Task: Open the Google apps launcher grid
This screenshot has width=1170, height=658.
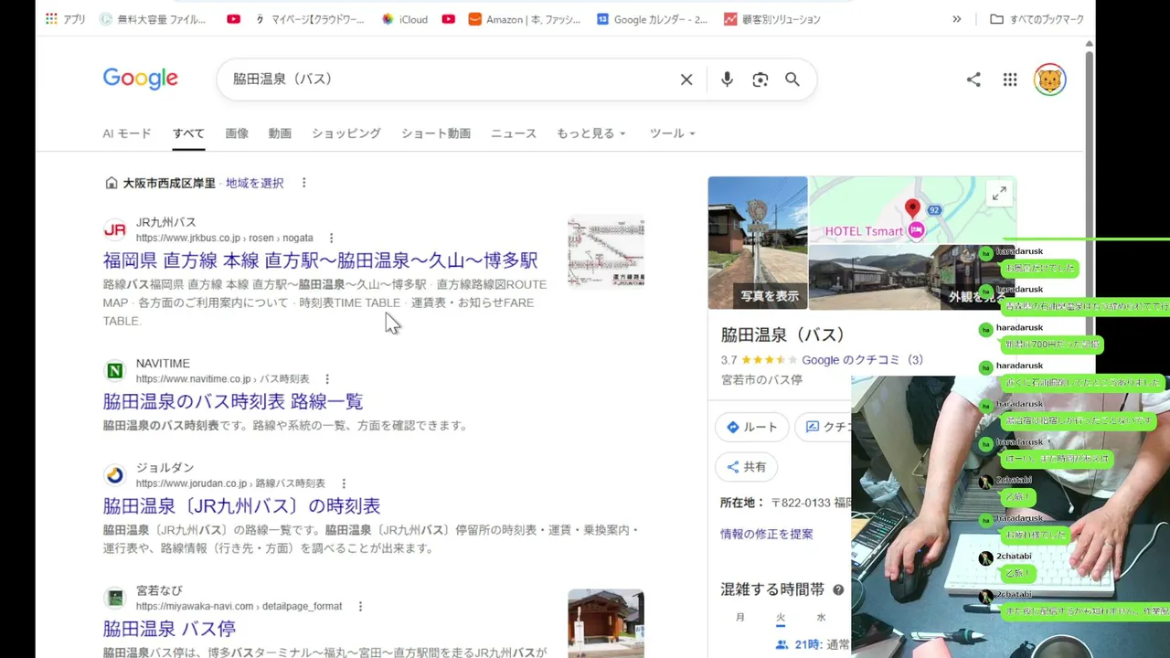Action: pos(1010,80)
